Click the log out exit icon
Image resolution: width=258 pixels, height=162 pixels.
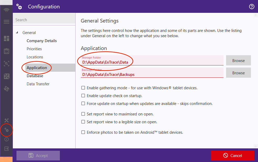(x=7, y=149)
